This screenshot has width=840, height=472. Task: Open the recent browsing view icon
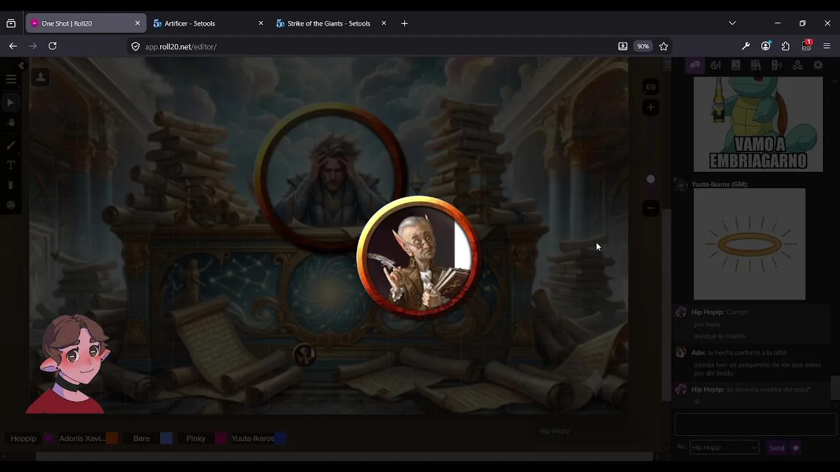(11, 24)
